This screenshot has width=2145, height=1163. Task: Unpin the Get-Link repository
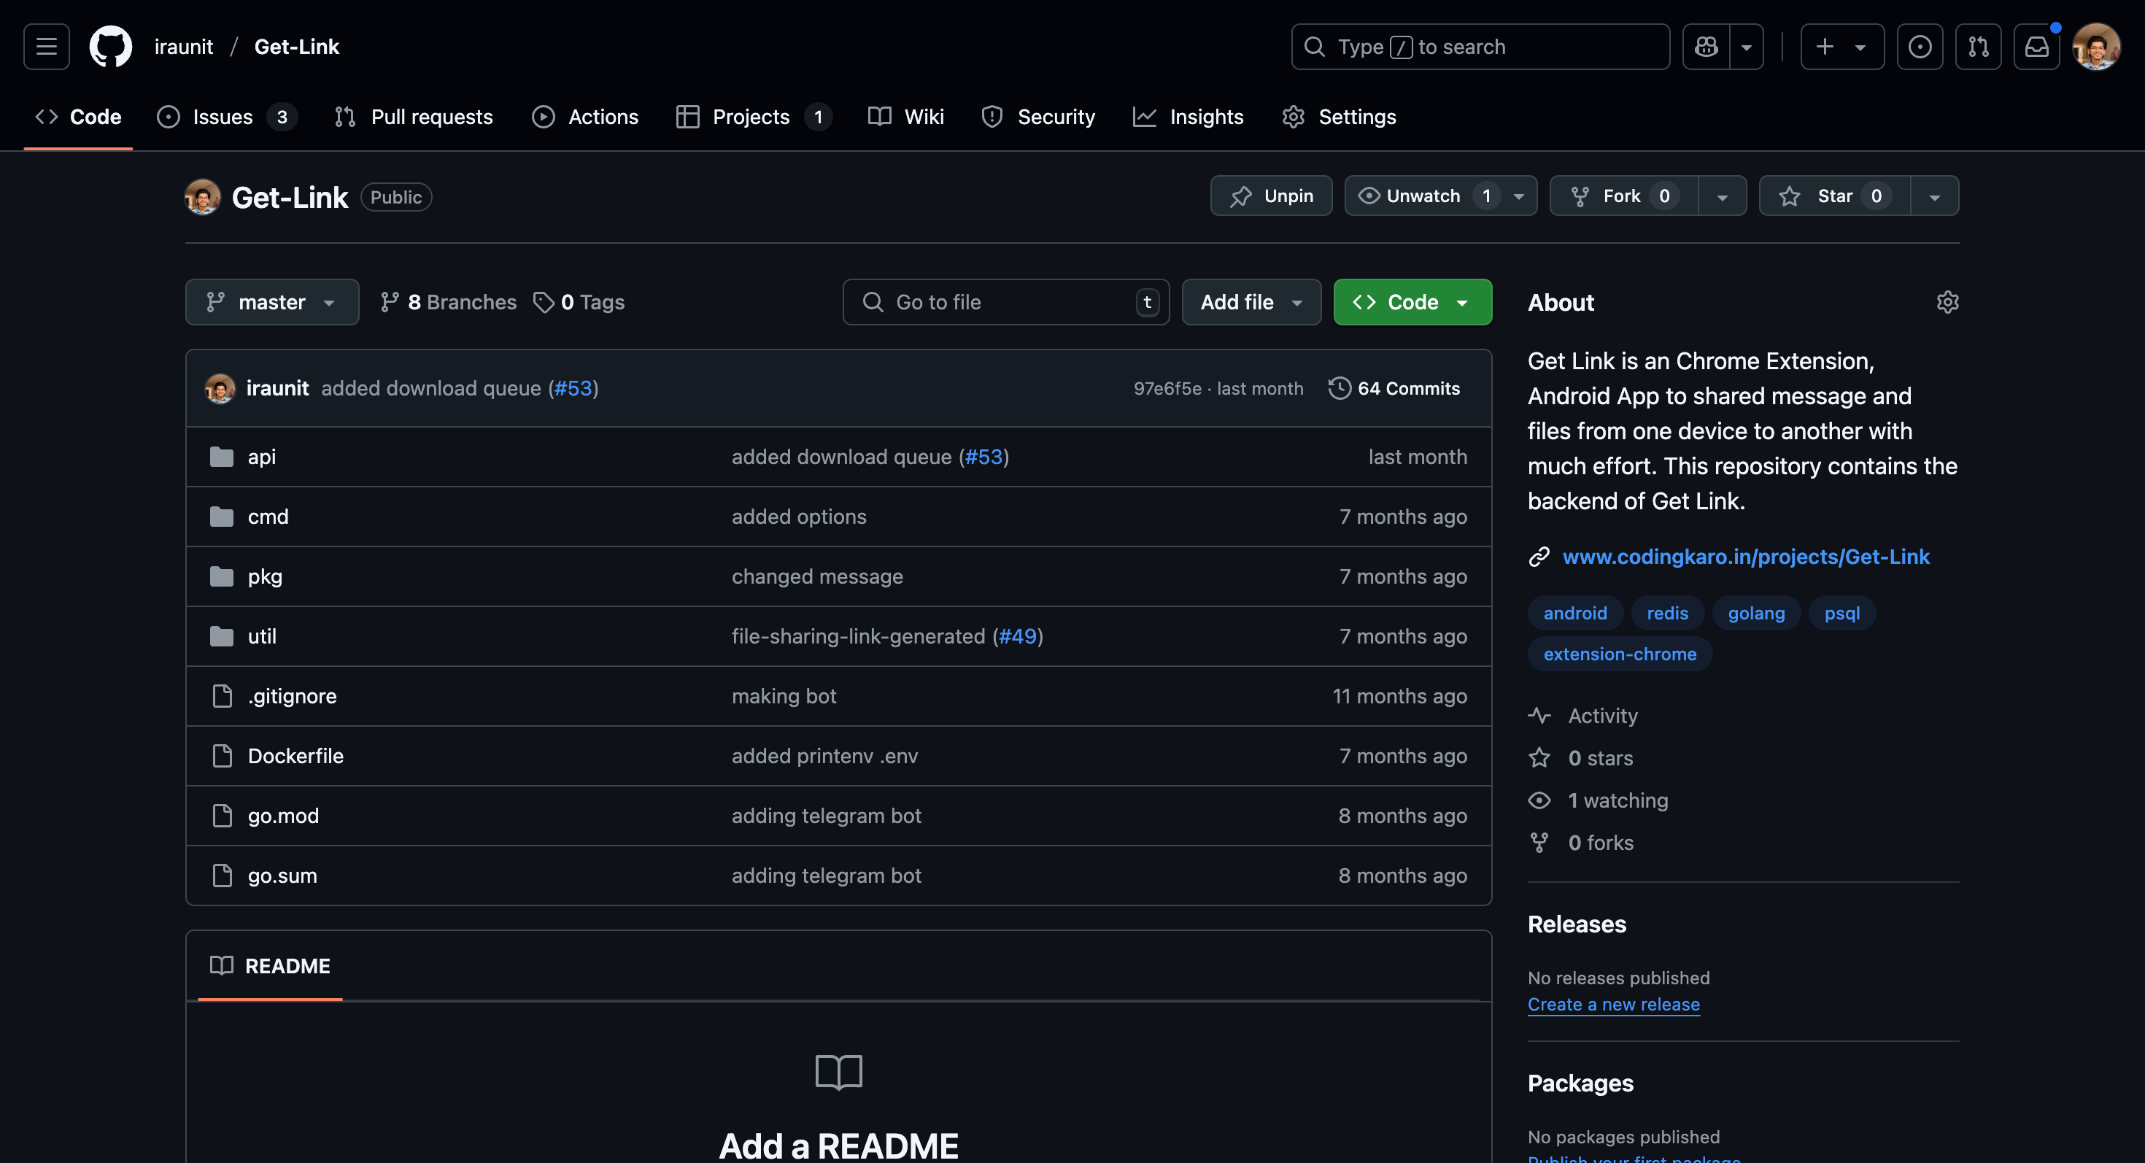[x=1271, y=196]
